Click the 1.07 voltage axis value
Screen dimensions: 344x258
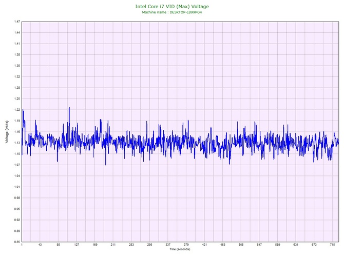click(x=17, y=165)
